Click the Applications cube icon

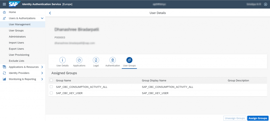[79, 60]
